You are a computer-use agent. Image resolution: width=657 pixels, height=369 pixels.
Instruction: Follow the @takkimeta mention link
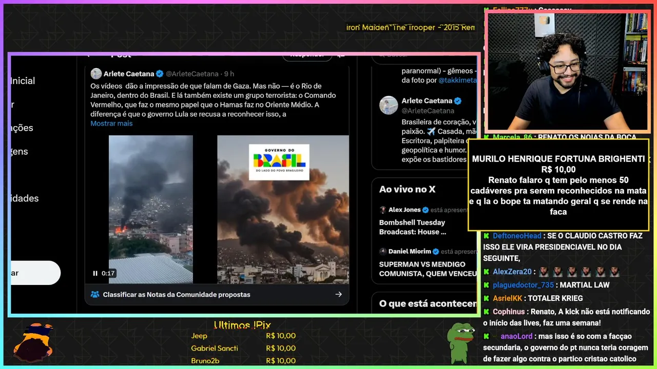click(x=457, y=80)
